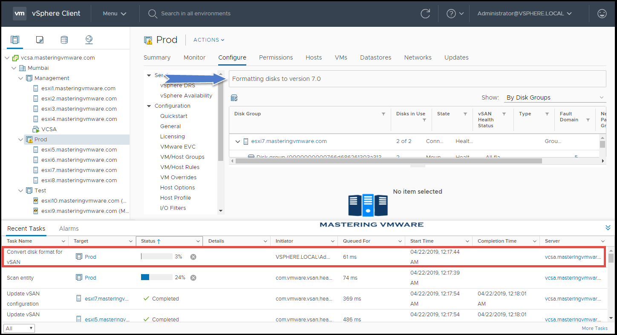The height and width of the screenshot is (335, 617).
Task: Switch to the Hosts tab
Action: (x=314, y=57)
